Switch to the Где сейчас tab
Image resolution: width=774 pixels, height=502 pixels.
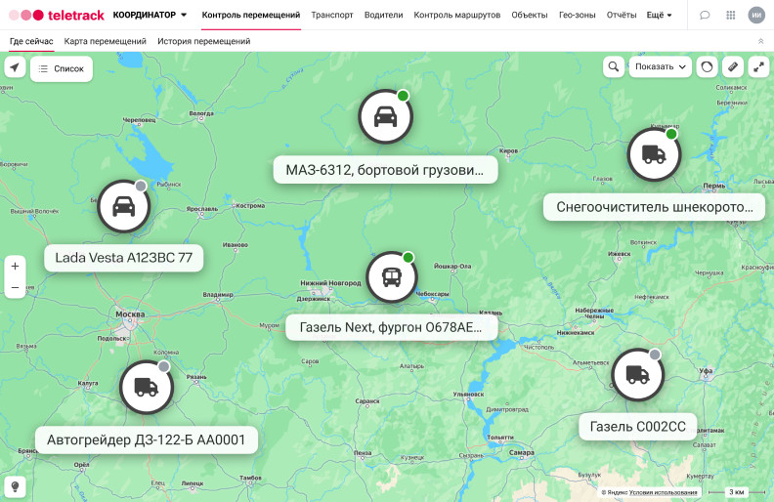31,41
